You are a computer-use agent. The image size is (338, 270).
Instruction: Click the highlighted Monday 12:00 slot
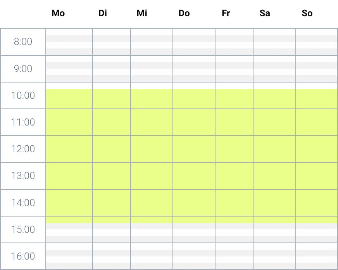[x=69, y=149]
